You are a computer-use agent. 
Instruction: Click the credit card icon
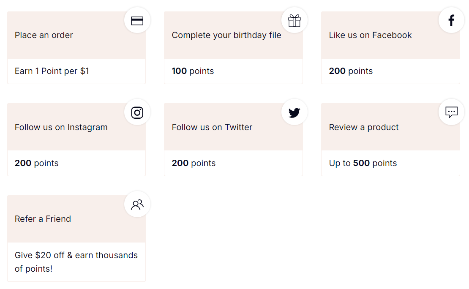[x=137, y=21]
